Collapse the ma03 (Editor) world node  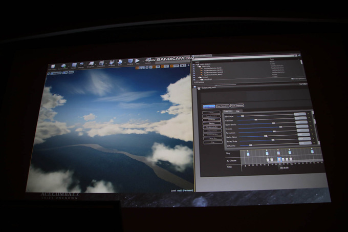pos(196,65)
